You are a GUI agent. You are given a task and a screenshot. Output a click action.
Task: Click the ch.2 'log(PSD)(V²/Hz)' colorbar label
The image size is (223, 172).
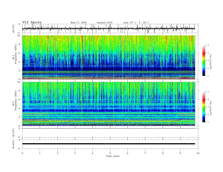click(211, 108)
